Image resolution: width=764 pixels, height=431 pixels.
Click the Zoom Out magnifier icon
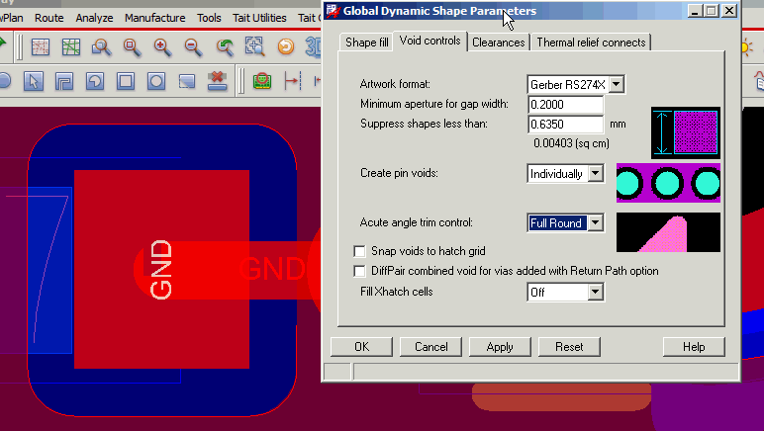tap(193, 46)
